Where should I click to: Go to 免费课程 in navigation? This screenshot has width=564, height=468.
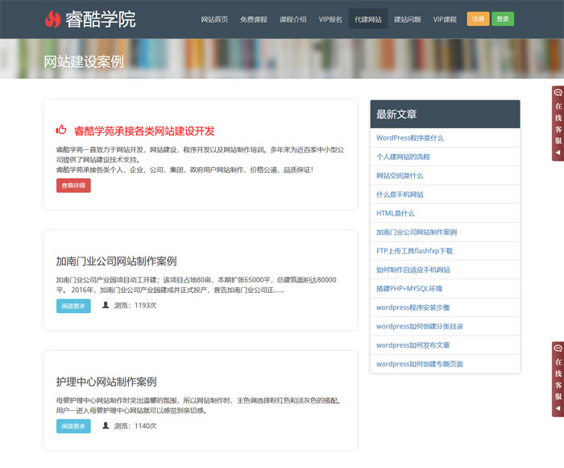(x=254, y=19)
